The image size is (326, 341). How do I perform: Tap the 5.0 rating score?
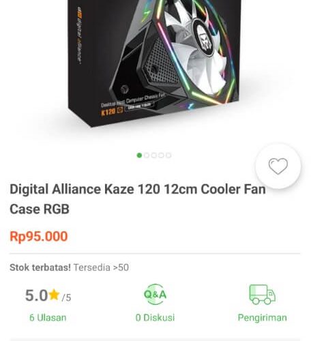coord(36,295)
